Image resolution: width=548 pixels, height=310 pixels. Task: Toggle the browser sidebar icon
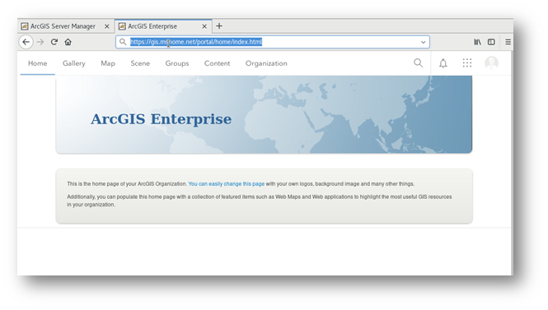491,42
